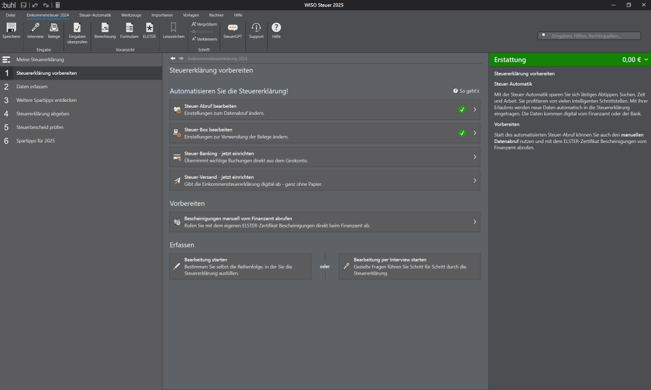Click the Steuer-Box green checkmark

point(462,133)
